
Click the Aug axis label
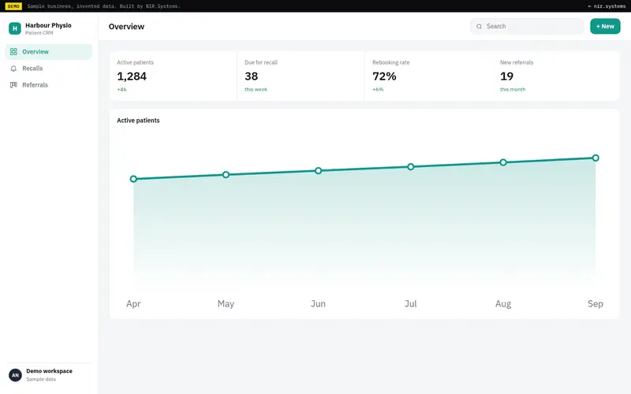coord(503,303)
